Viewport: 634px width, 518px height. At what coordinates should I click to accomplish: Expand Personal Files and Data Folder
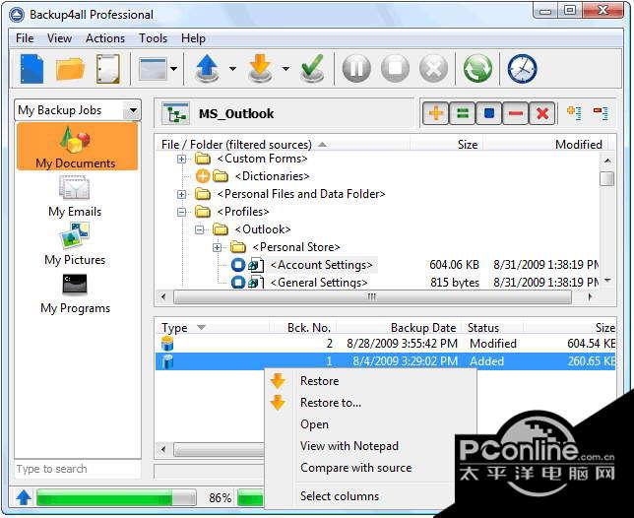click(181, 195)
